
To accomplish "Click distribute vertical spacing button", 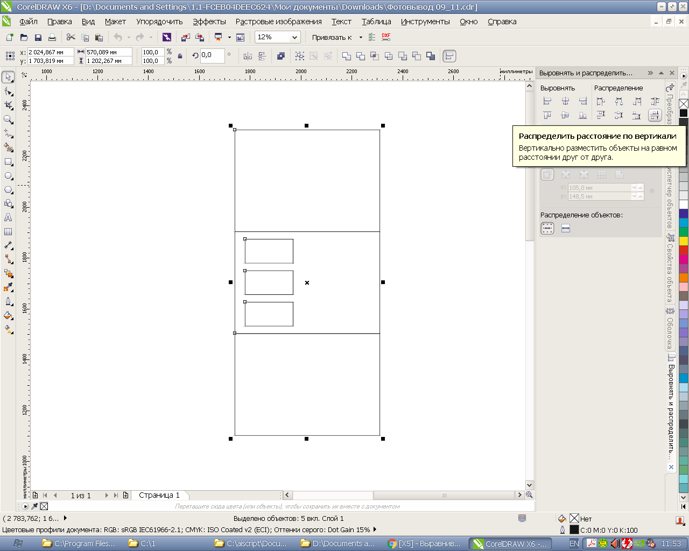I will (x=655, y=115).
